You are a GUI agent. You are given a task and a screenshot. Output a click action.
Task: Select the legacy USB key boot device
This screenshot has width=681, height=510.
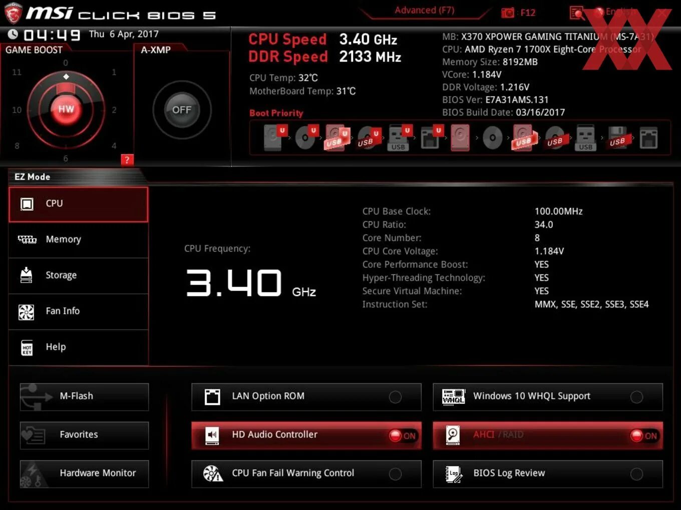point(585,137)
